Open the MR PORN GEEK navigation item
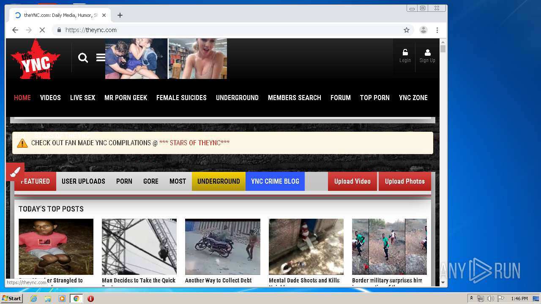This screenshot has width=541, height=304. point(126,98)
